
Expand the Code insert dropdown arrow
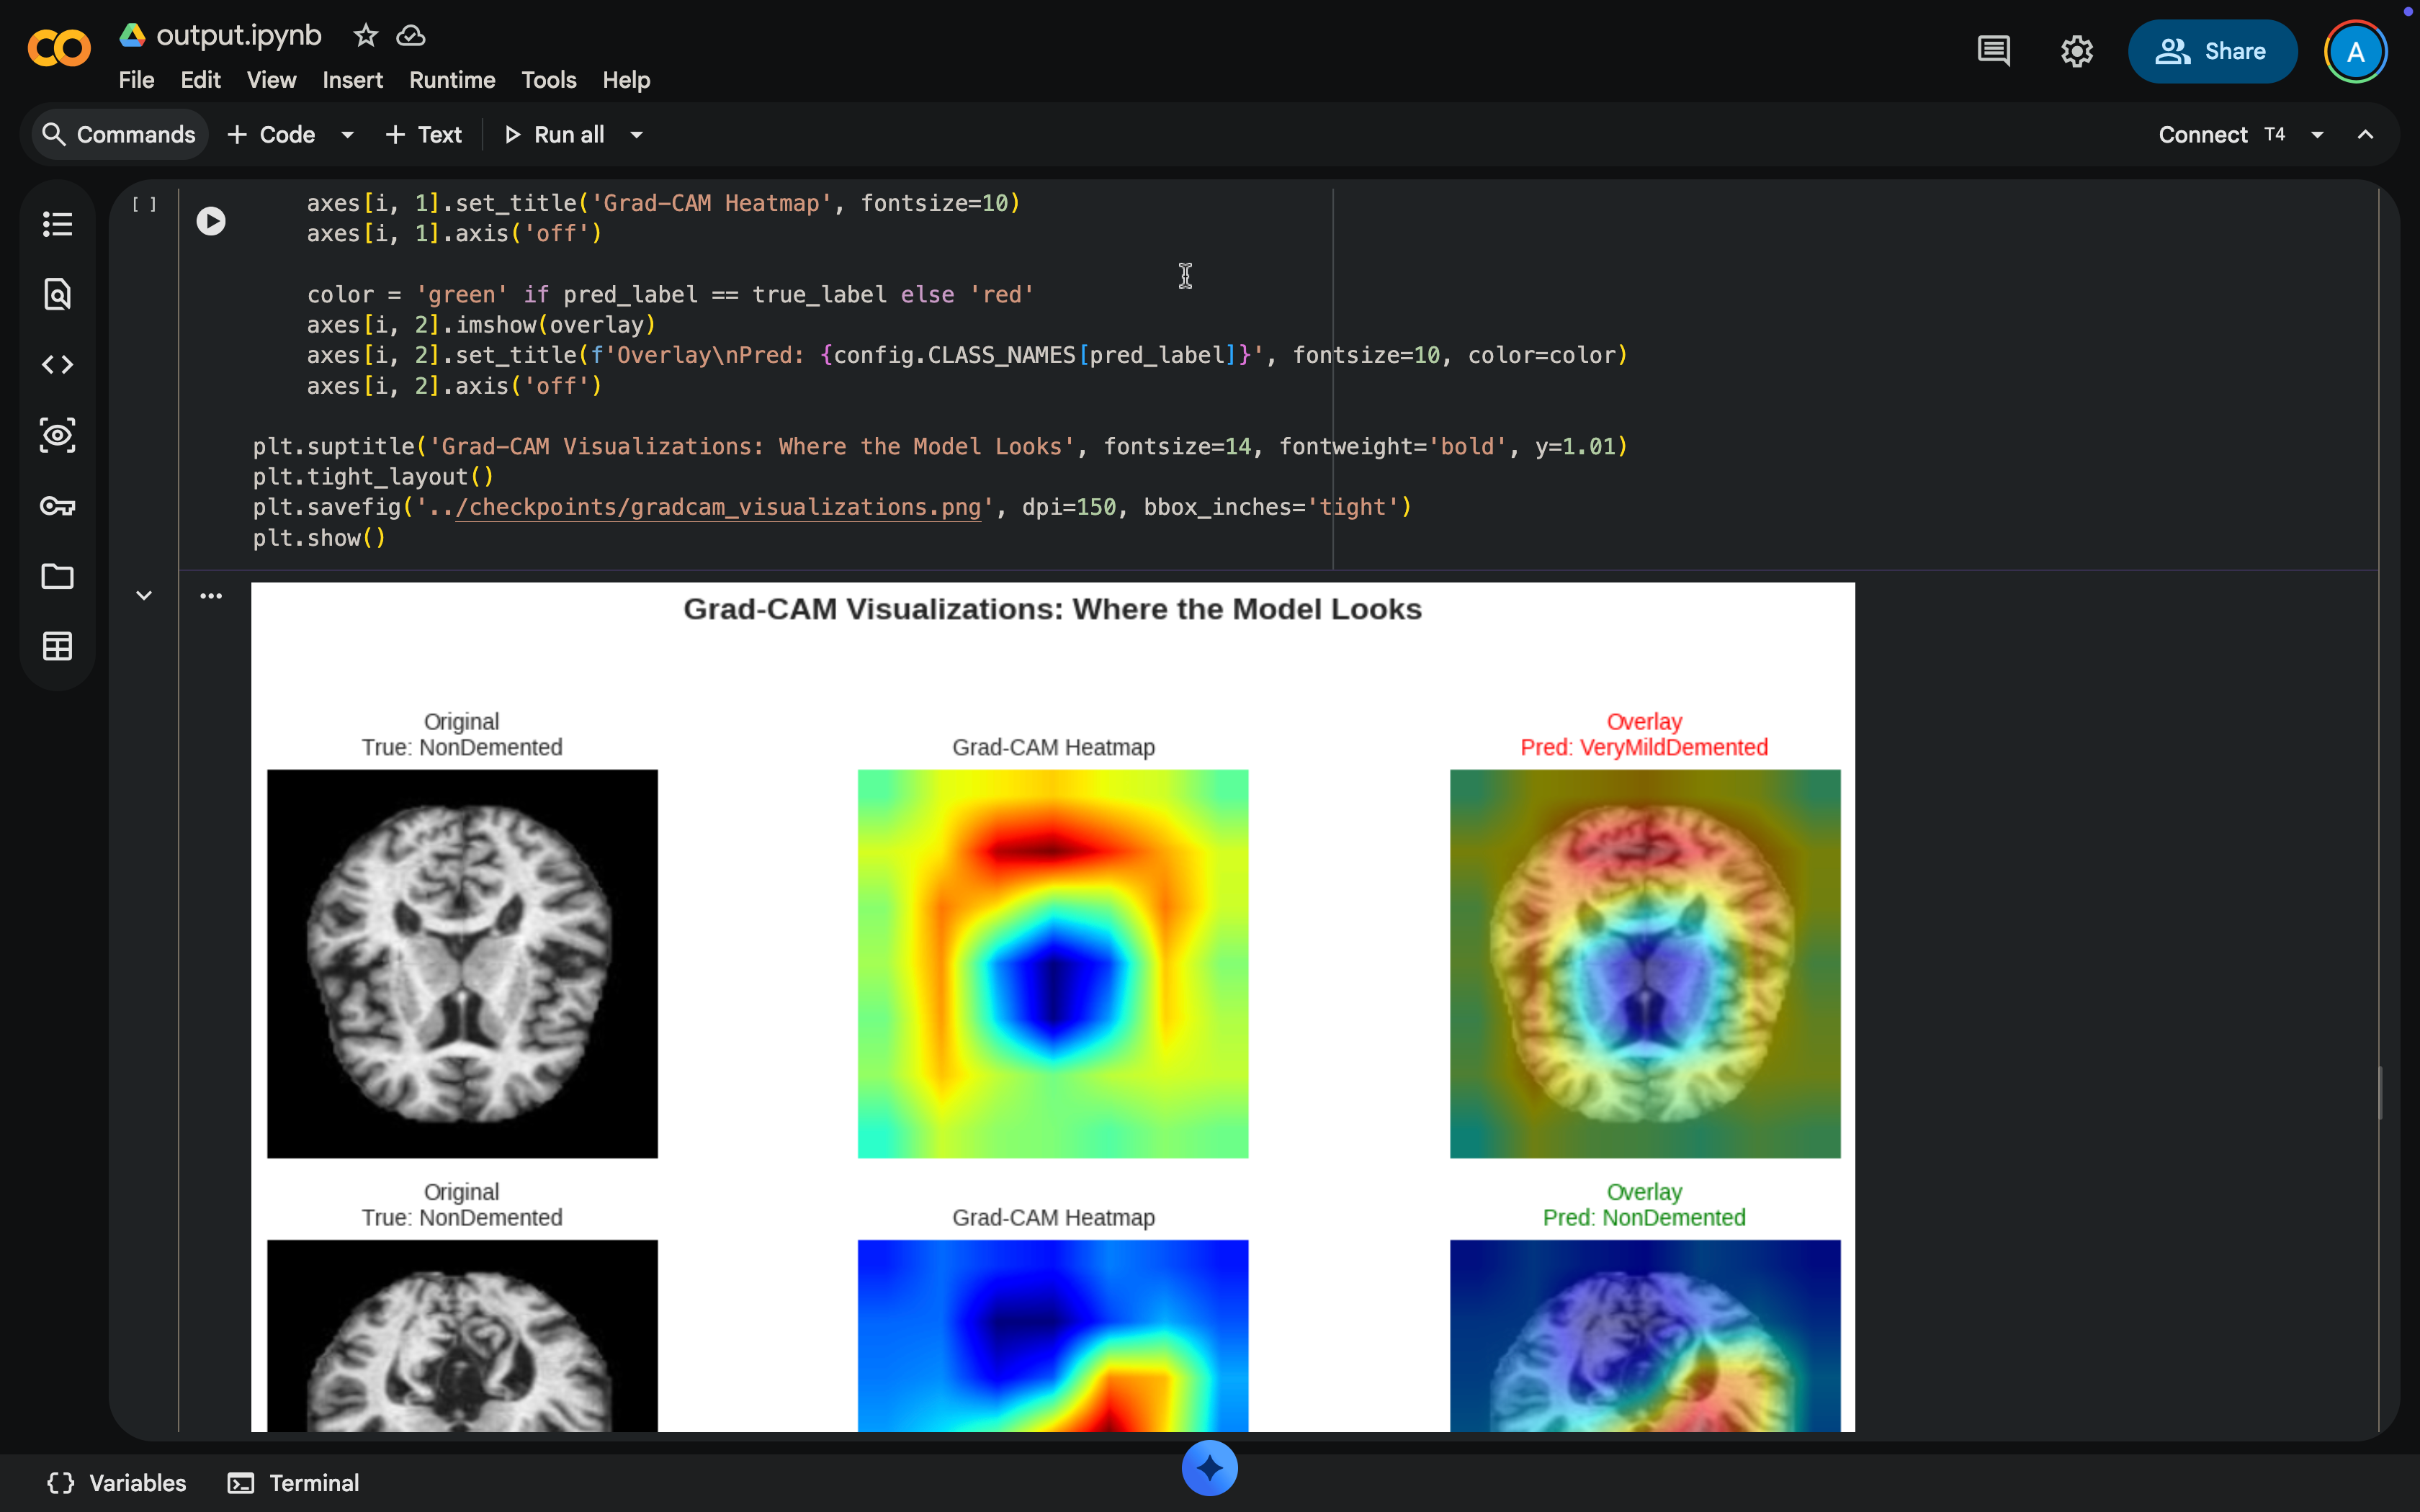[x=348, y=135]
